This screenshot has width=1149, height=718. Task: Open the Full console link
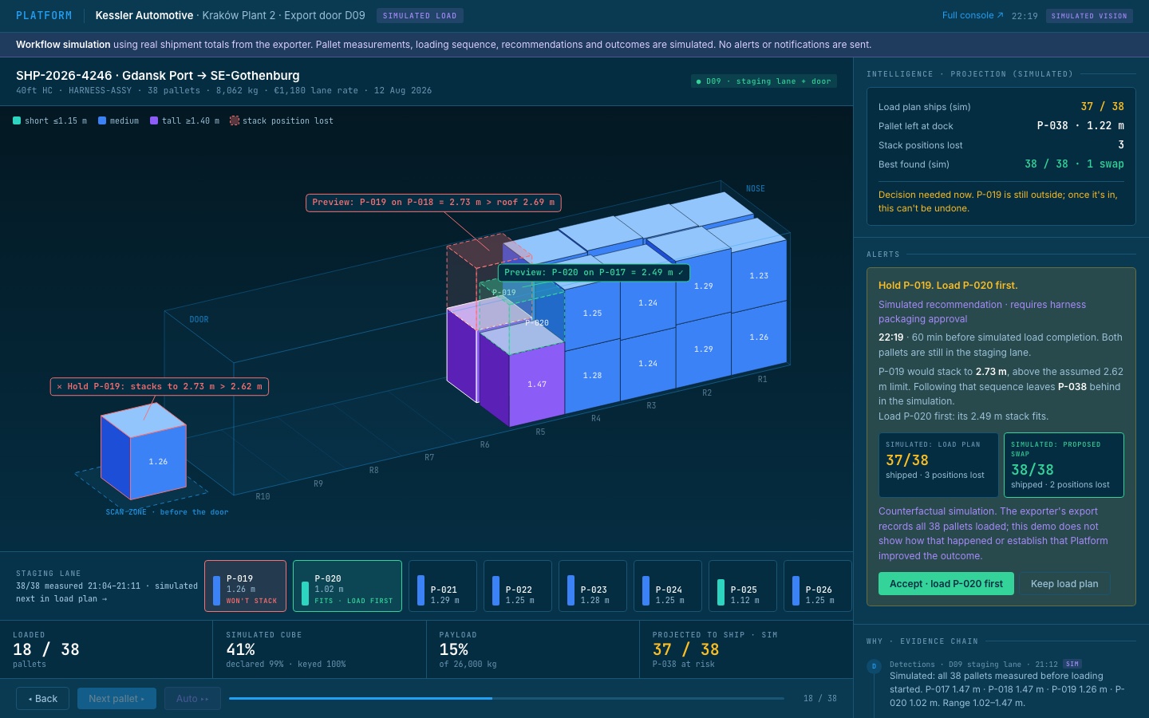(x=972, y=15)
